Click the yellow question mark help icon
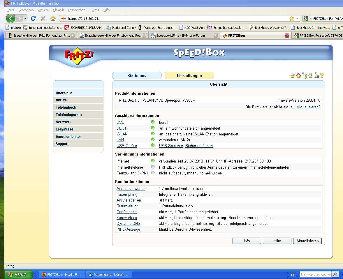The height and width of the screenshot is (279, 343). 322,76
